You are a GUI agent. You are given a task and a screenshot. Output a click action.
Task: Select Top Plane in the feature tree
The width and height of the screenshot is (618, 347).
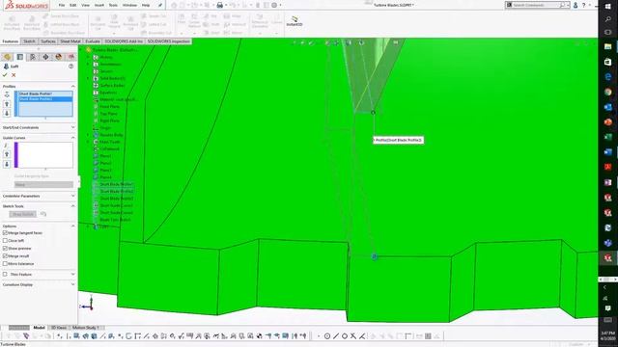(108, 114)
